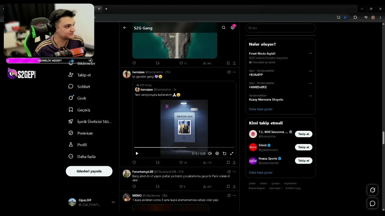Image resolution: width=385 pixels, height=216 pixels.
Task: Open options for #AMEDvERZ trend
Action: coord(310,83)
